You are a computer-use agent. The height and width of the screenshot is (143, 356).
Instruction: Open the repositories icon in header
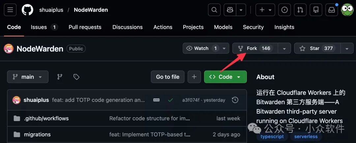316,10
